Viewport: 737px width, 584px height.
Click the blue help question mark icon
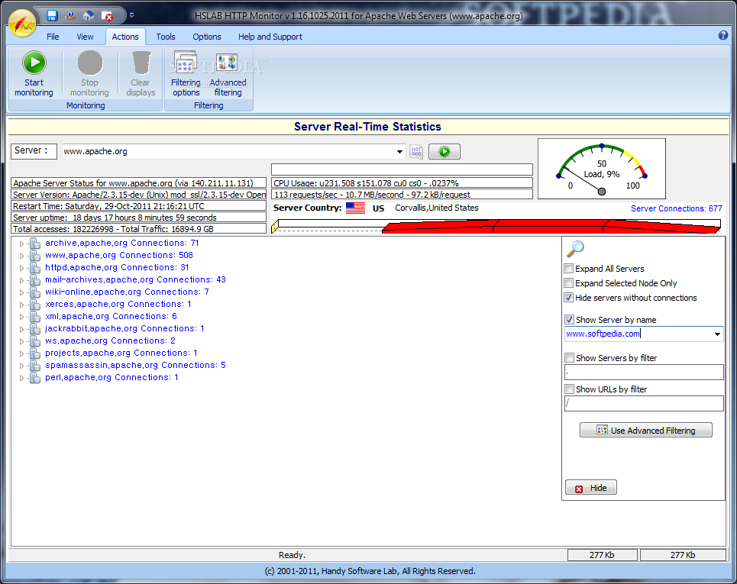(x=723, y=36)
